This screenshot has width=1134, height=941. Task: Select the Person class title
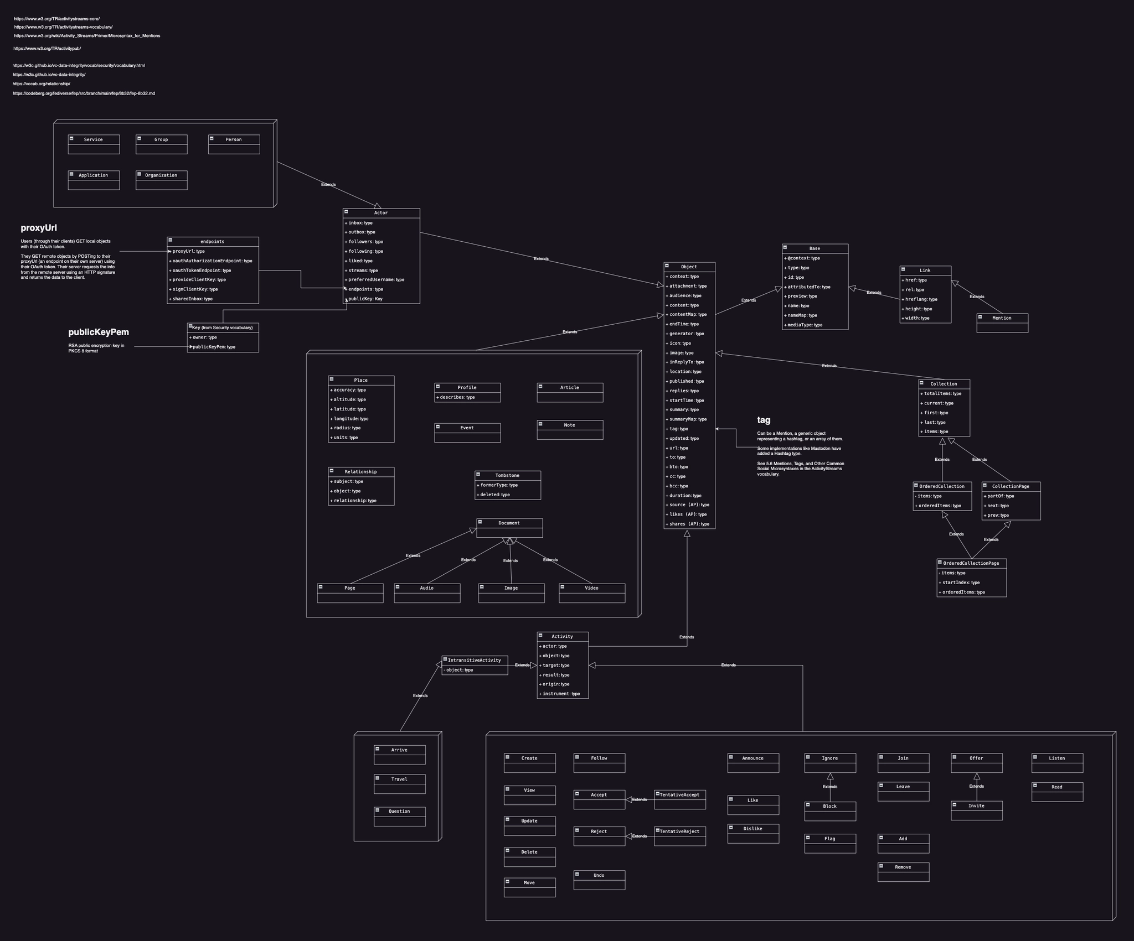click(234, 139)
